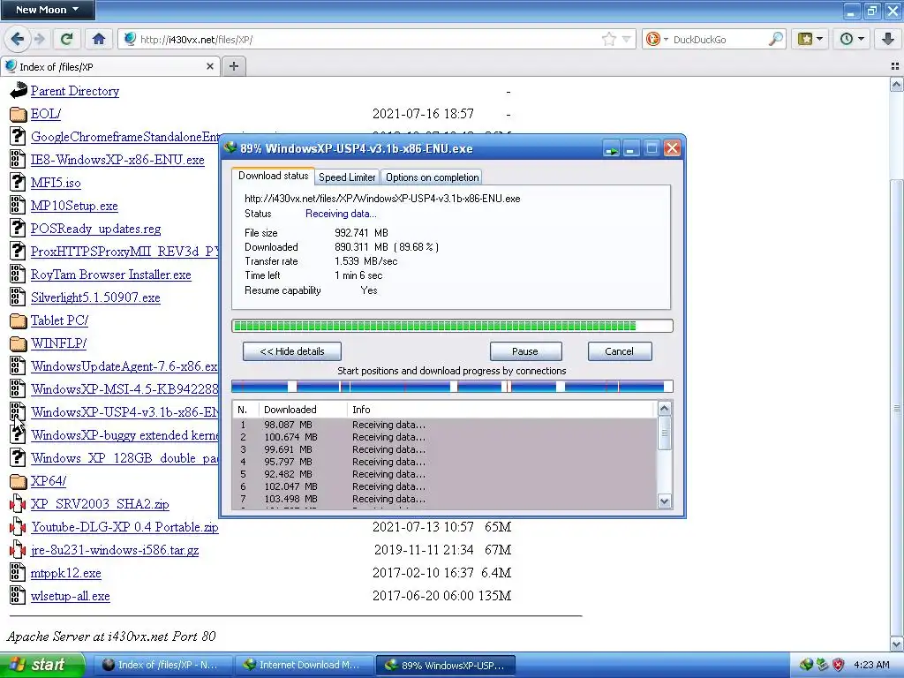Image resolution: width=904 pixels, height=678 pixels.
Task: Expand the bookmarks menu dropdown arrow
Action: (x=820, y=39)
